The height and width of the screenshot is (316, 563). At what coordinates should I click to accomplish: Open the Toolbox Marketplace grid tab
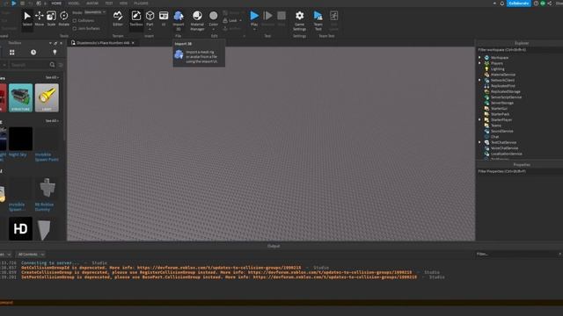coord(11,53)
